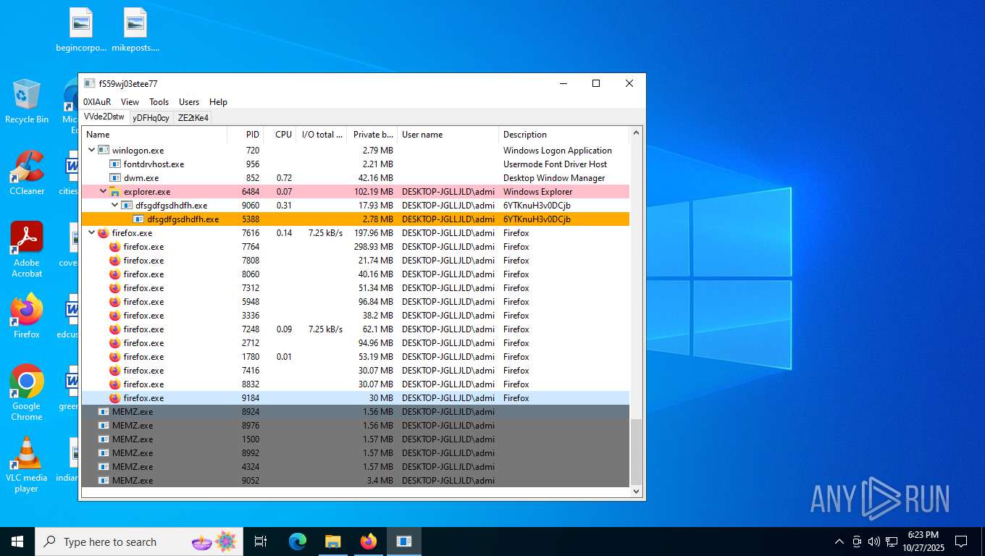The width and height of the screenshot is (985, 556).
Task: Open the Users menu
Action: click(x=189, y=102)
